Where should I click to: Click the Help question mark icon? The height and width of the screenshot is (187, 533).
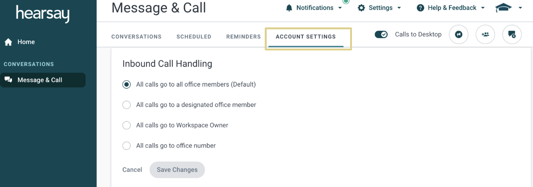420,8
